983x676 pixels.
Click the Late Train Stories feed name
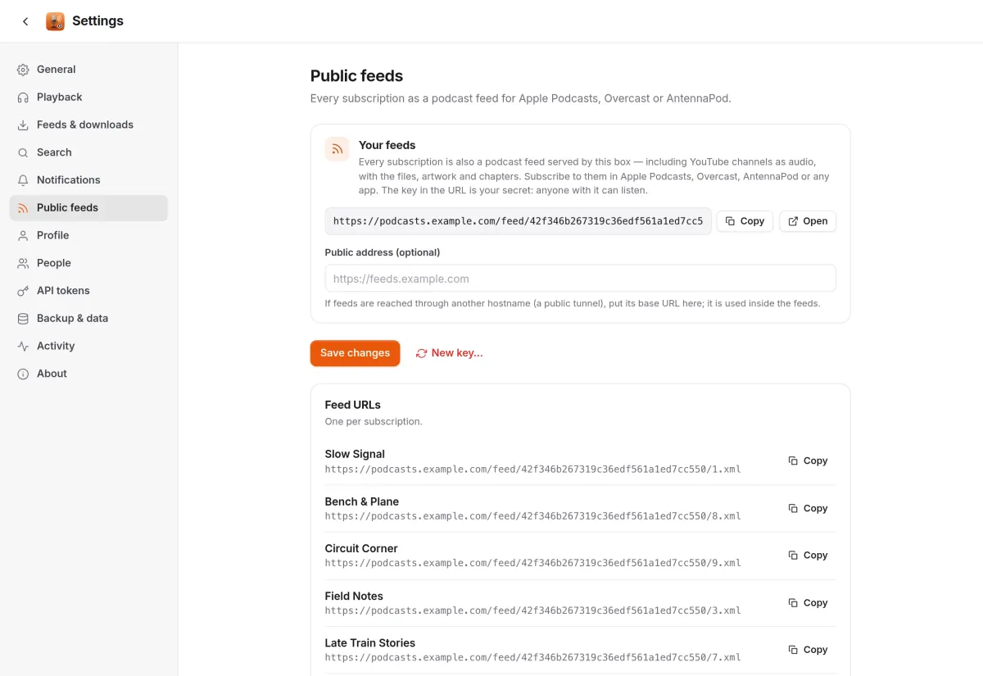[370, 643]
